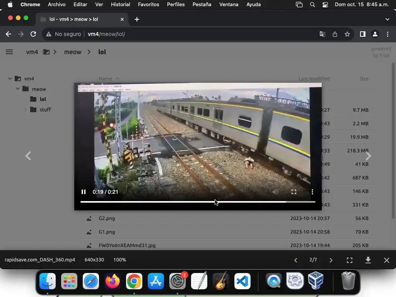Open Historial menu

click(x=121, y=5)
